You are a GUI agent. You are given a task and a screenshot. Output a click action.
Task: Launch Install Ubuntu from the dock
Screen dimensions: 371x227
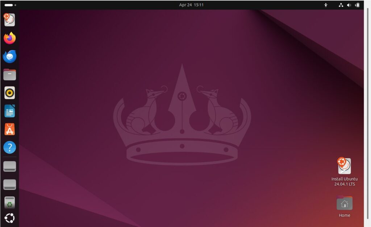pyautogui.click(x=9, y=20)
